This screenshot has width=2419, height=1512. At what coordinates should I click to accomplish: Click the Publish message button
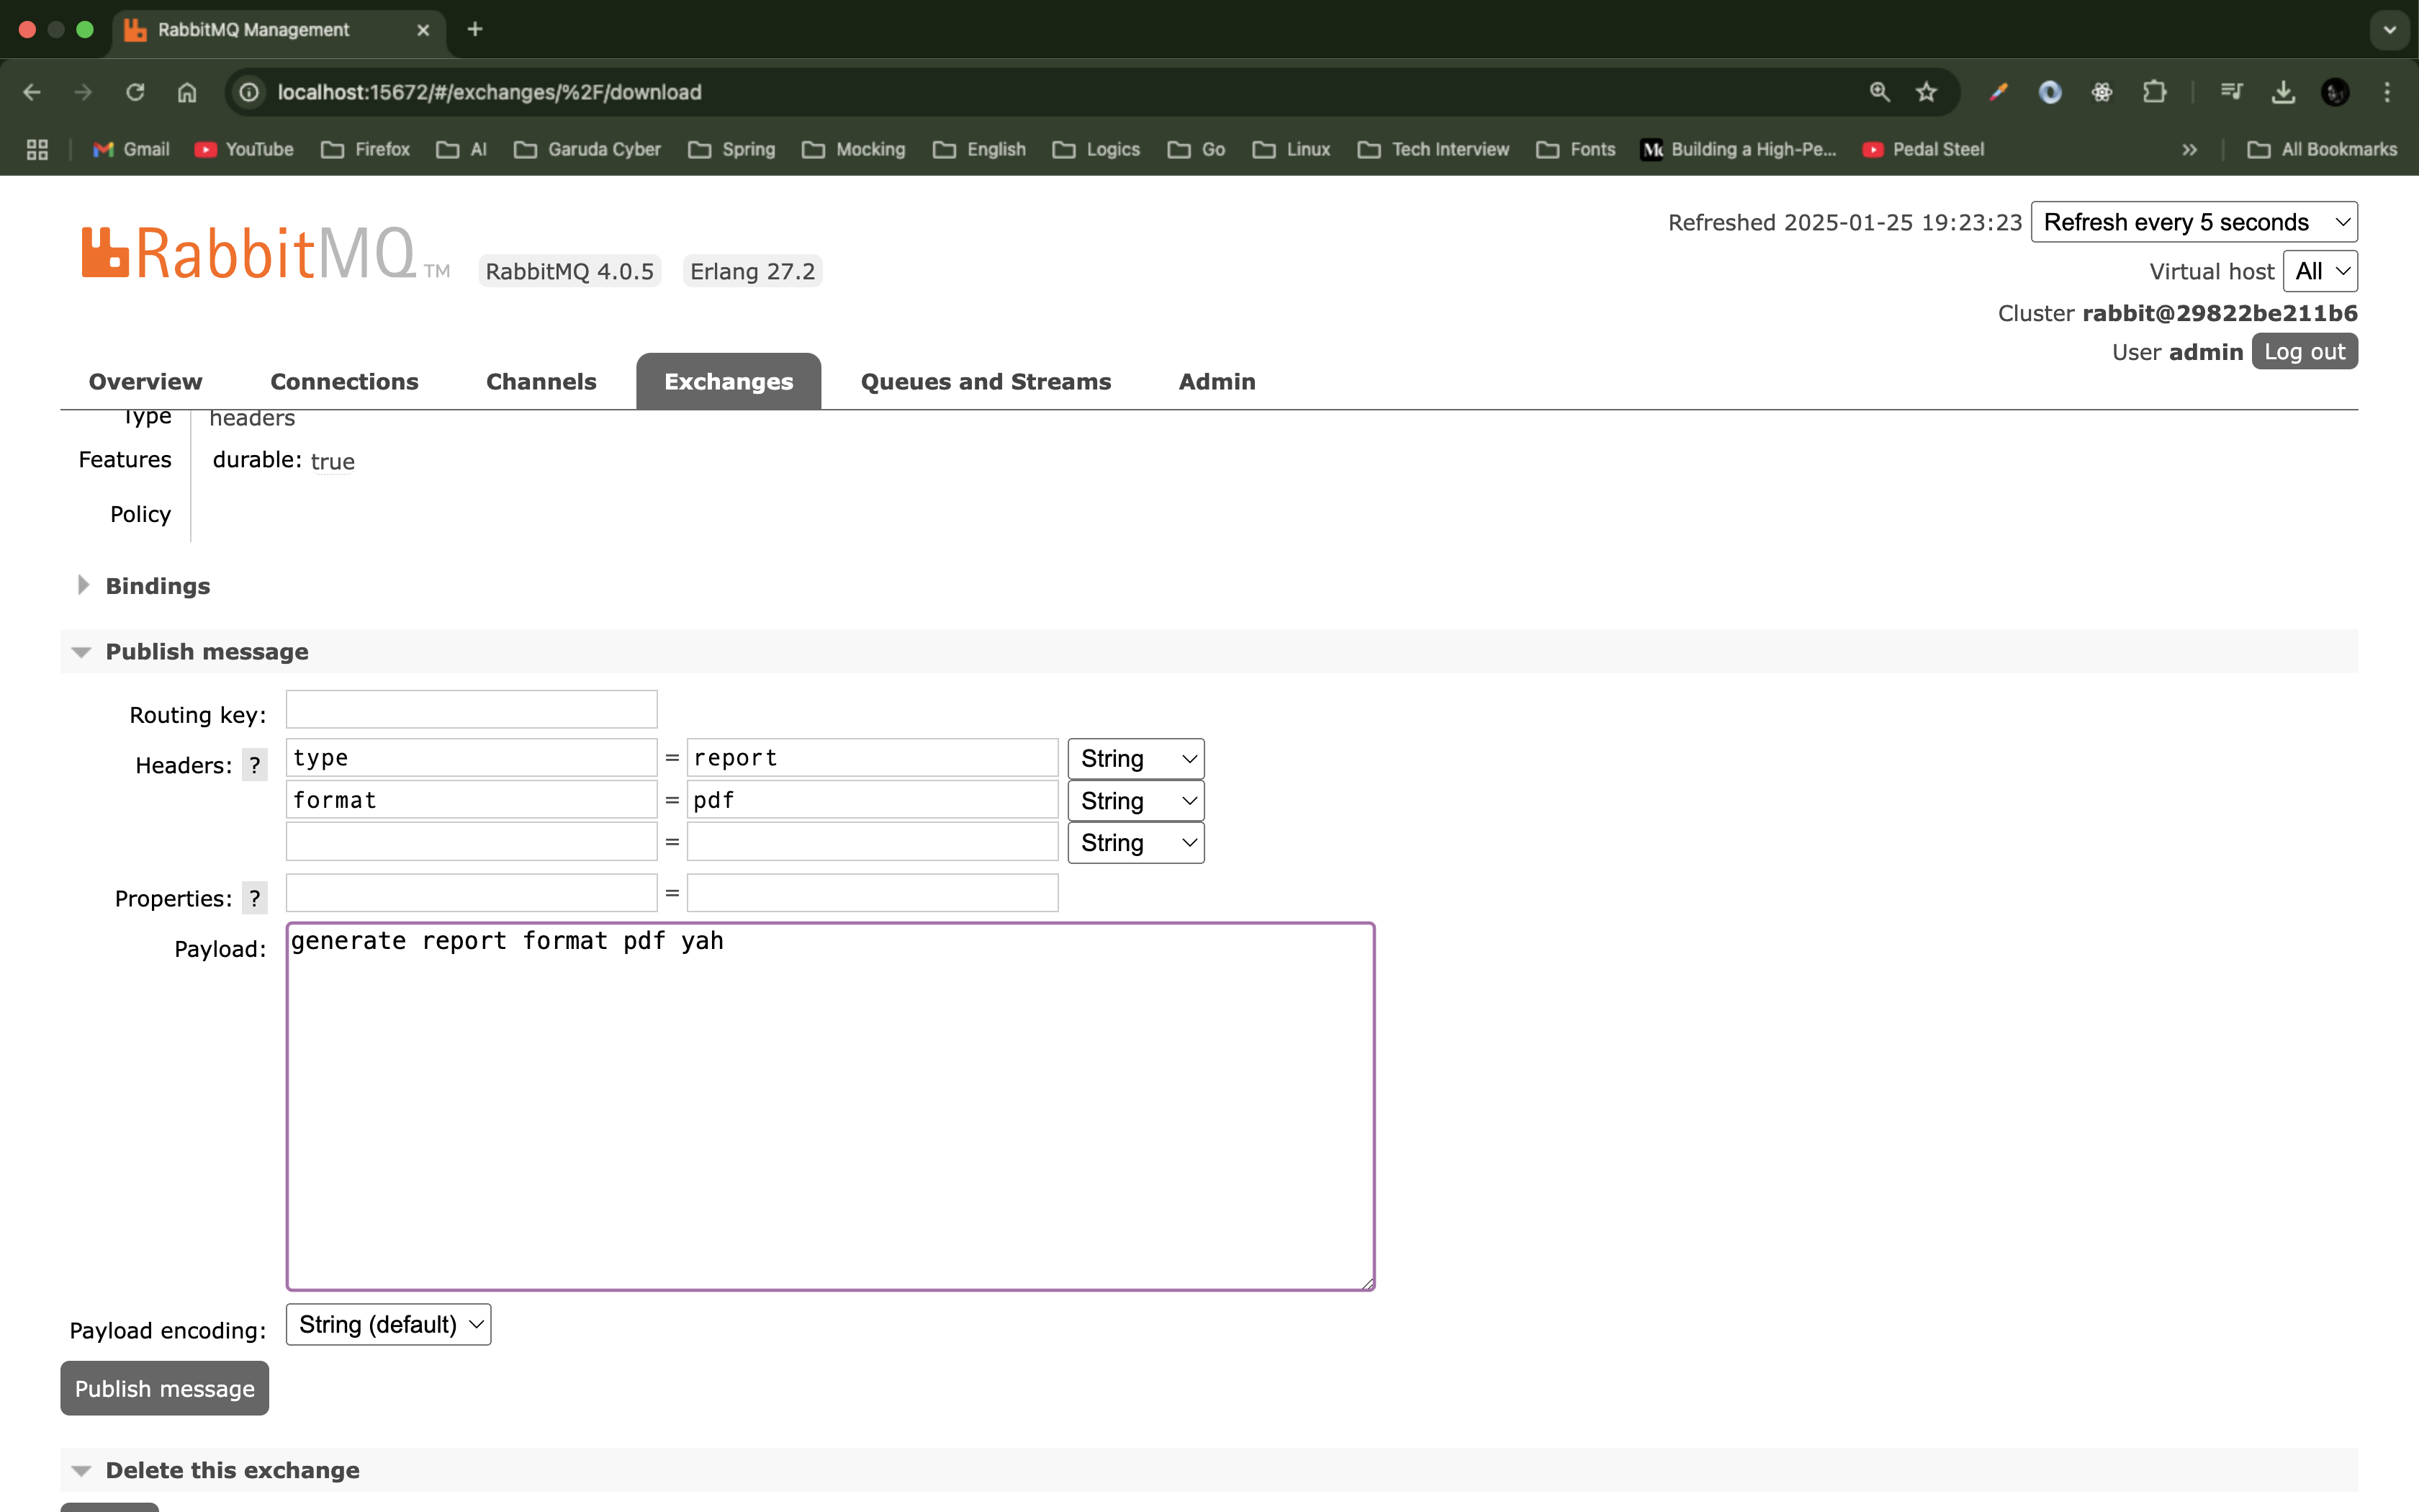coord(165,1388)
